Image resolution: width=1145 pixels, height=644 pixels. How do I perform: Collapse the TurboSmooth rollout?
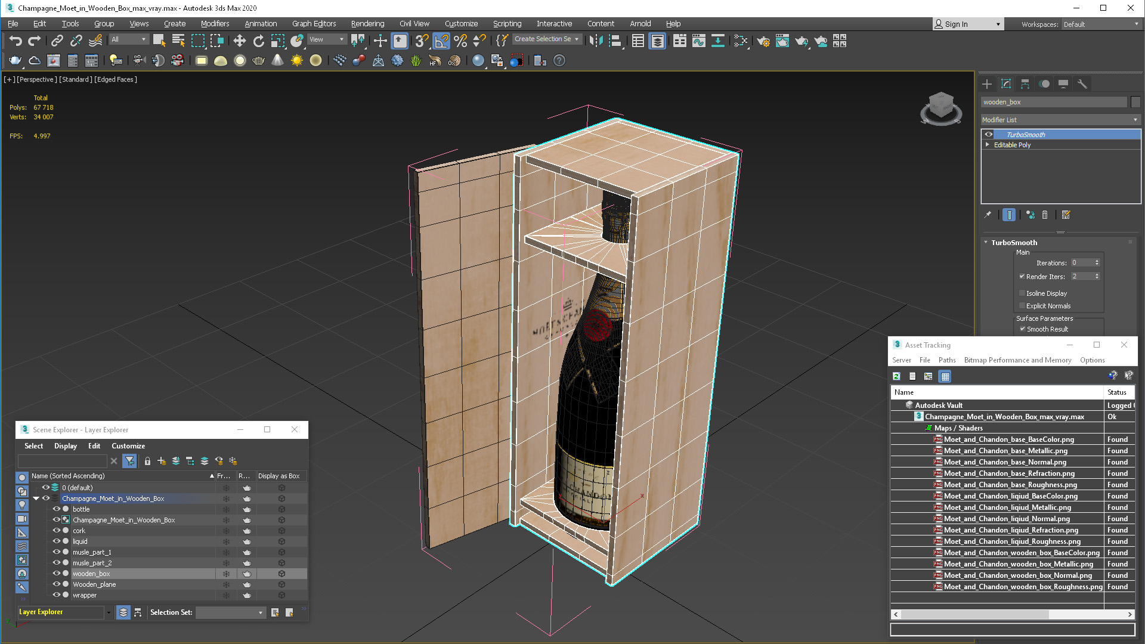tap(986, 243)
